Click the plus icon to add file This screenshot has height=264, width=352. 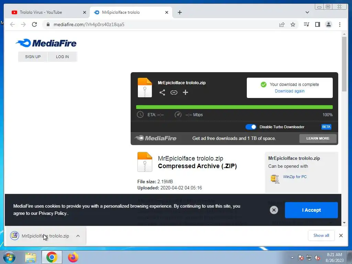click(185, 92)
